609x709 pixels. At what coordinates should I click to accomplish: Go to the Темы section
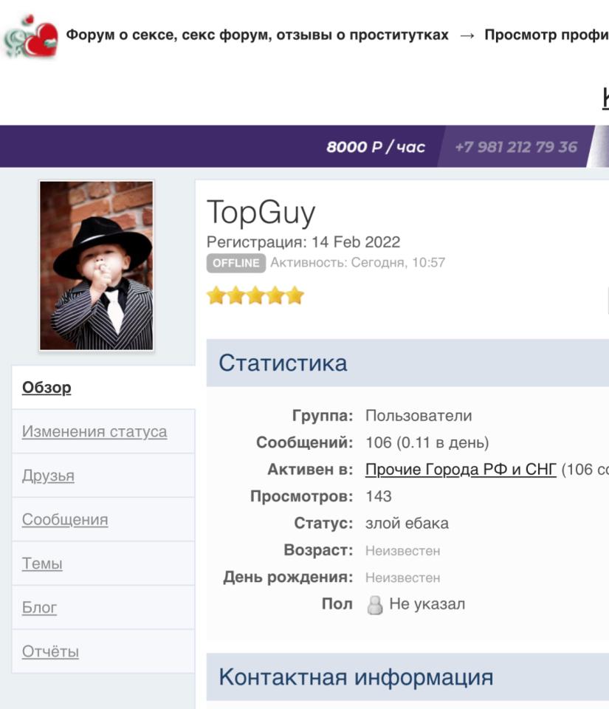click(x=42, y=564)
